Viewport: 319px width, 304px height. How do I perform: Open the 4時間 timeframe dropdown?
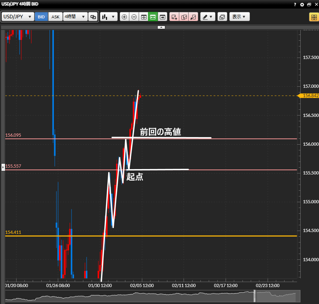75,17
